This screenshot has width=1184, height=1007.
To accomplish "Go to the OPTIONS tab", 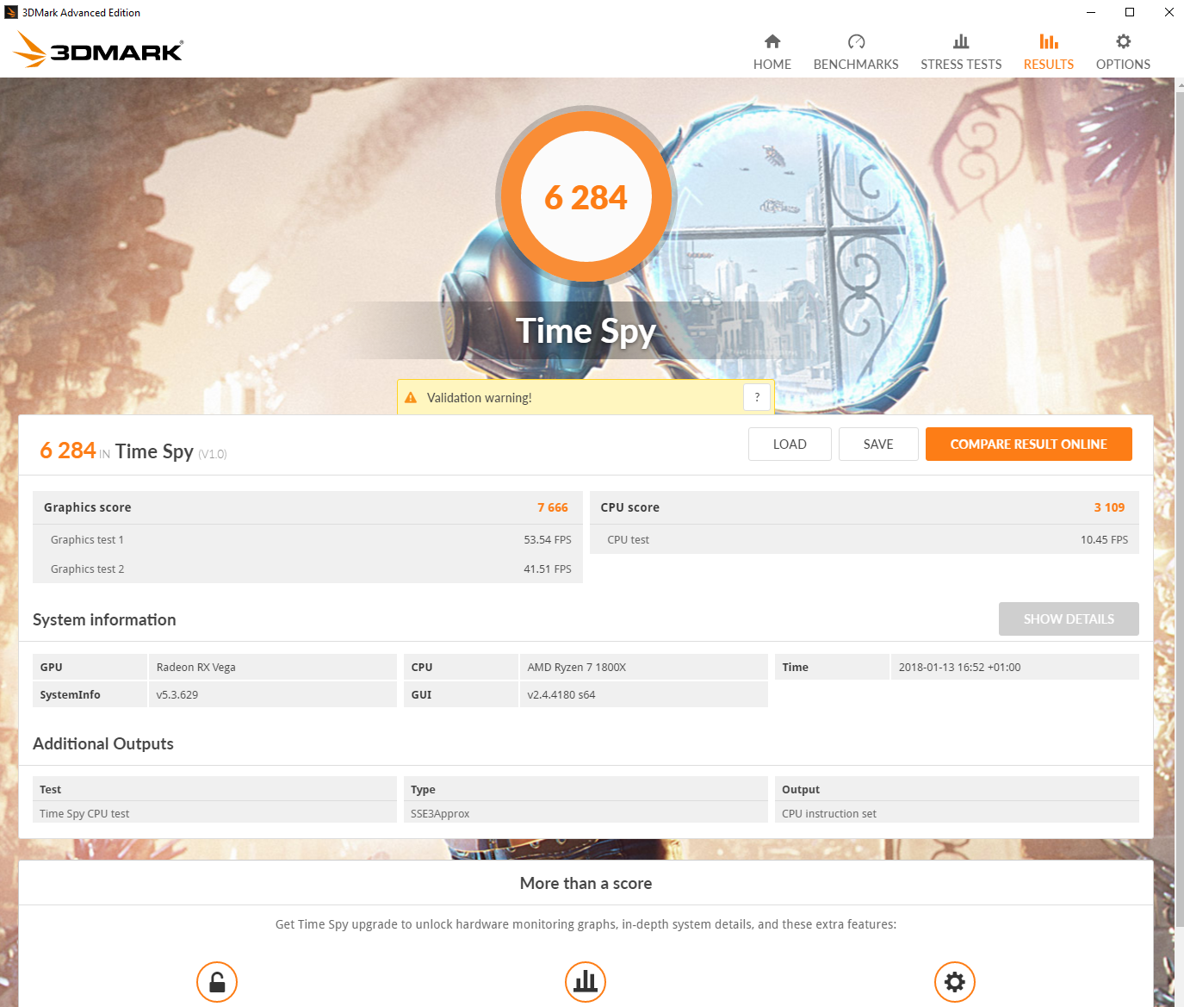I will coord(1123,53).
